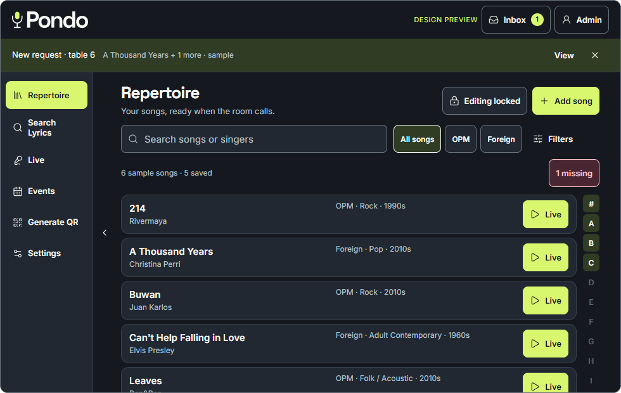621x393 pixels.
Task: Start Live for Leaves
Action: click(x=546, y=383)
